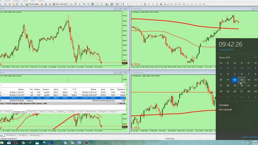The image size is (258, 145).
Task: Open the Сигналы terminal tab
Action: pyautogui.click(x=72, y=112)
